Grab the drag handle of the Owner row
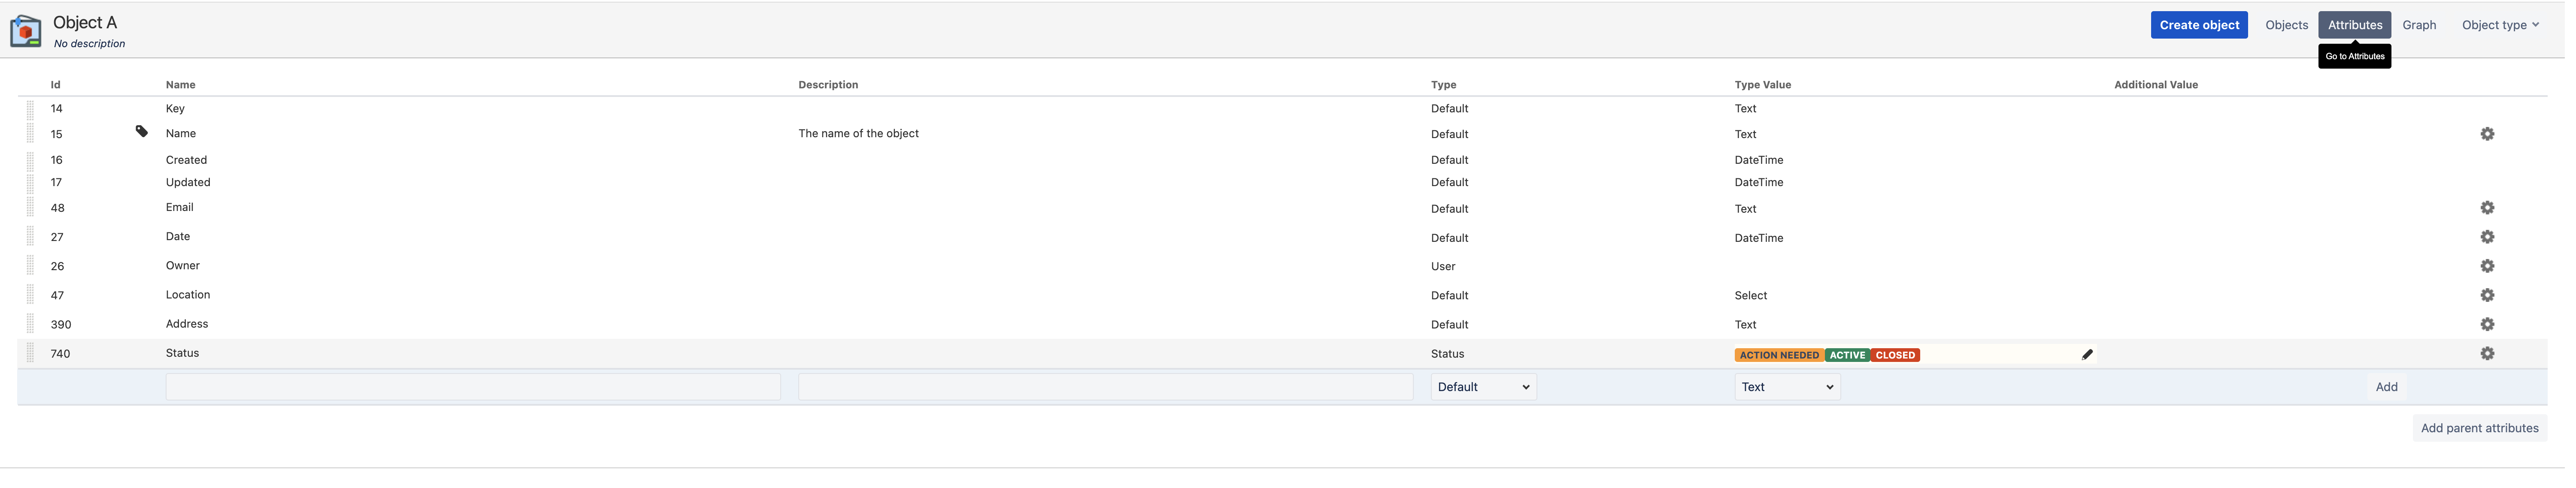Viewport: 2576px width, 488px height. (x=30, y=266)
